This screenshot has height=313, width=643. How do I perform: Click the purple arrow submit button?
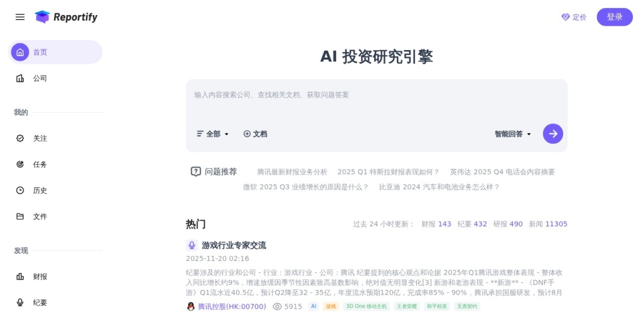[553, 133]
